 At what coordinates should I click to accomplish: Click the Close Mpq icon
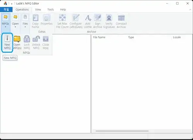tap(46, 39)
